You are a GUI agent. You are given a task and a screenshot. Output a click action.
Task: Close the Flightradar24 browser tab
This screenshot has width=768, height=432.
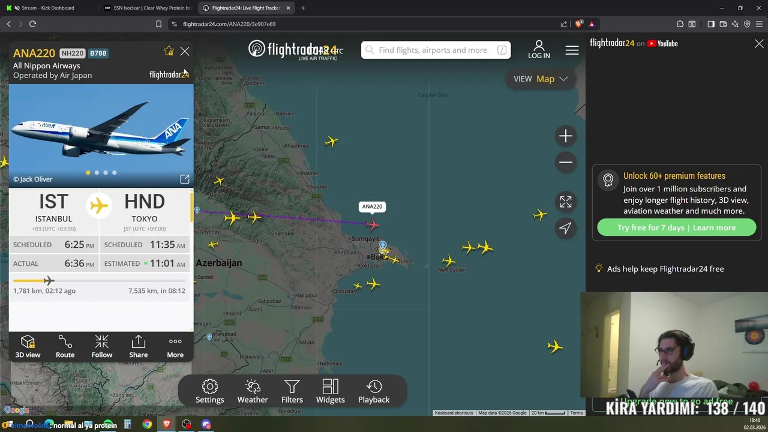(288, 8)
